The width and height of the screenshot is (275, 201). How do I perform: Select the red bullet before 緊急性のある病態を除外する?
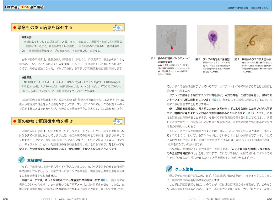click(x=14, y=28)
